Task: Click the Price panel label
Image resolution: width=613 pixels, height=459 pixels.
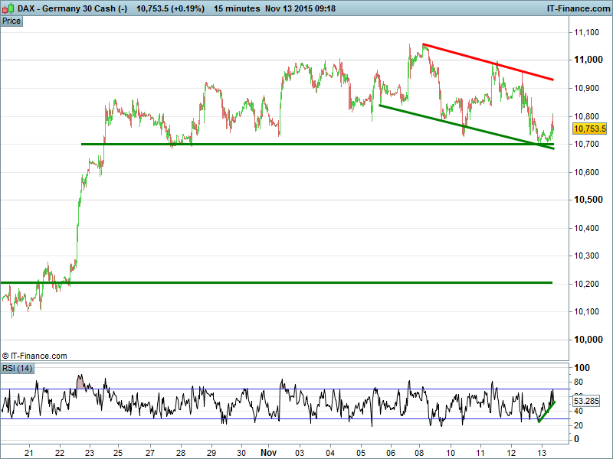Action: (11, 21)
